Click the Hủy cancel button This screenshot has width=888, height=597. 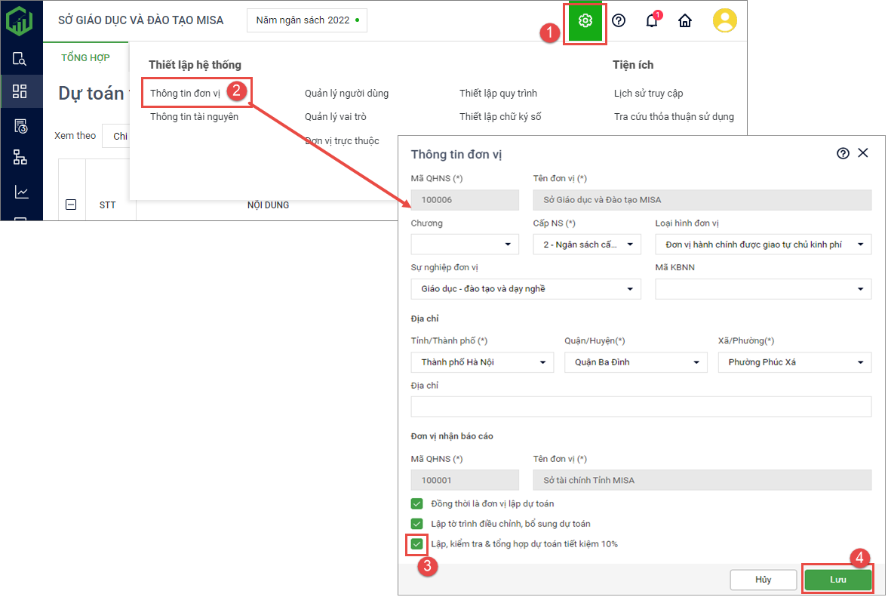click(x=763, y=580)
